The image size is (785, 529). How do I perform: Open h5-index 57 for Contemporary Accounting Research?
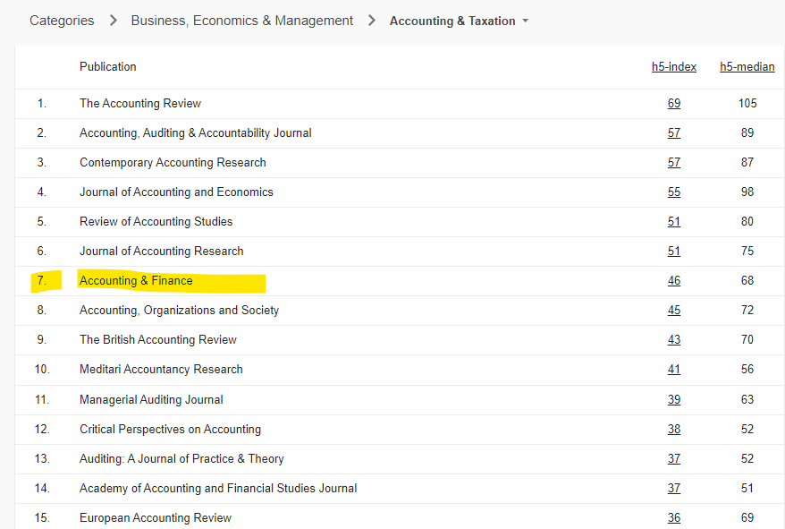(x=674, y=163)
